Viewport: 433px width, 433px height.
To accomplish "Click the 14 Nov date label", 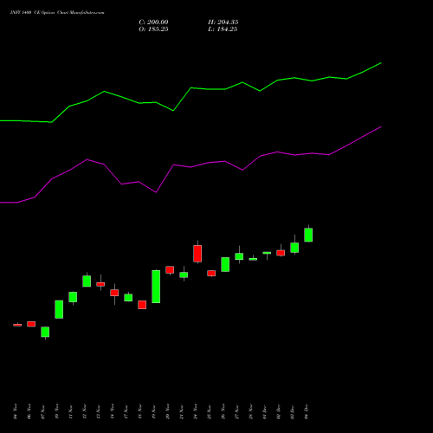I will (112, 411).
